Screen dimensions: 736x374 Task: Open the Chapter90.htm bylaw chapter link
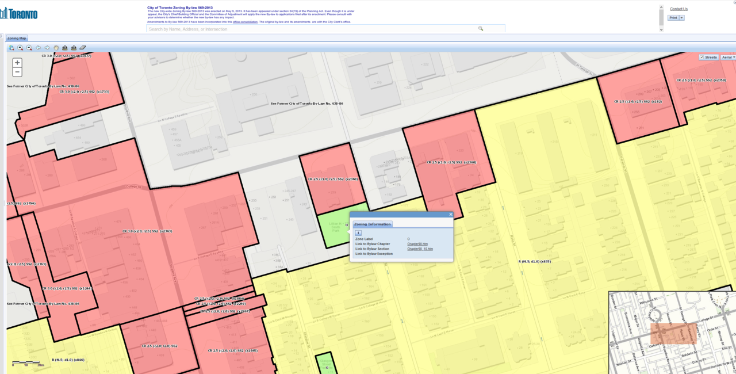pos(417,244)
